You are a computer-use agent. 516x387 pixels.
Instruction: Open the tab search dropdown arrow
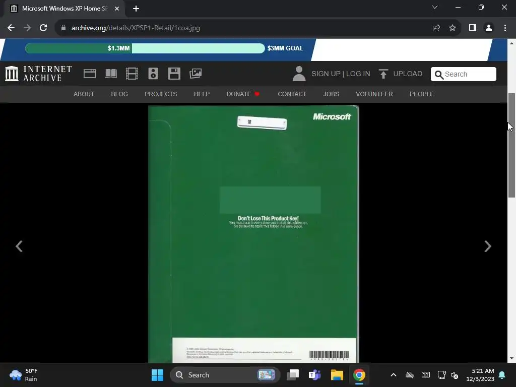tap(435, 7)
